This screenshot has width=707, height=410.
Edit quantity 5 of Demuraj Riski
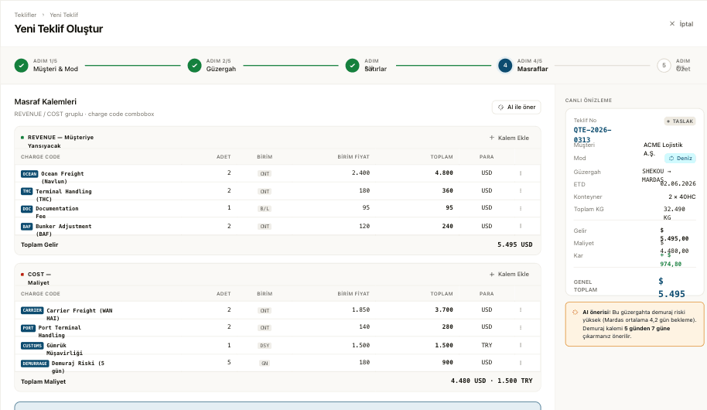coord(229,362)
